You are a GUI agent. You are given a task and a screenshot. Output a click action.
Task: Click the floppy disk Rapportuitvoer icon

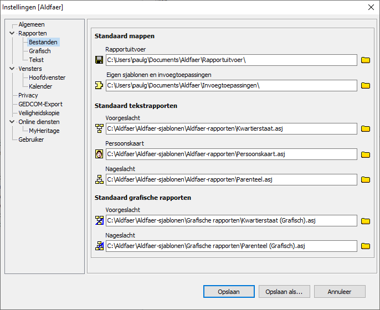pos(99,60)
